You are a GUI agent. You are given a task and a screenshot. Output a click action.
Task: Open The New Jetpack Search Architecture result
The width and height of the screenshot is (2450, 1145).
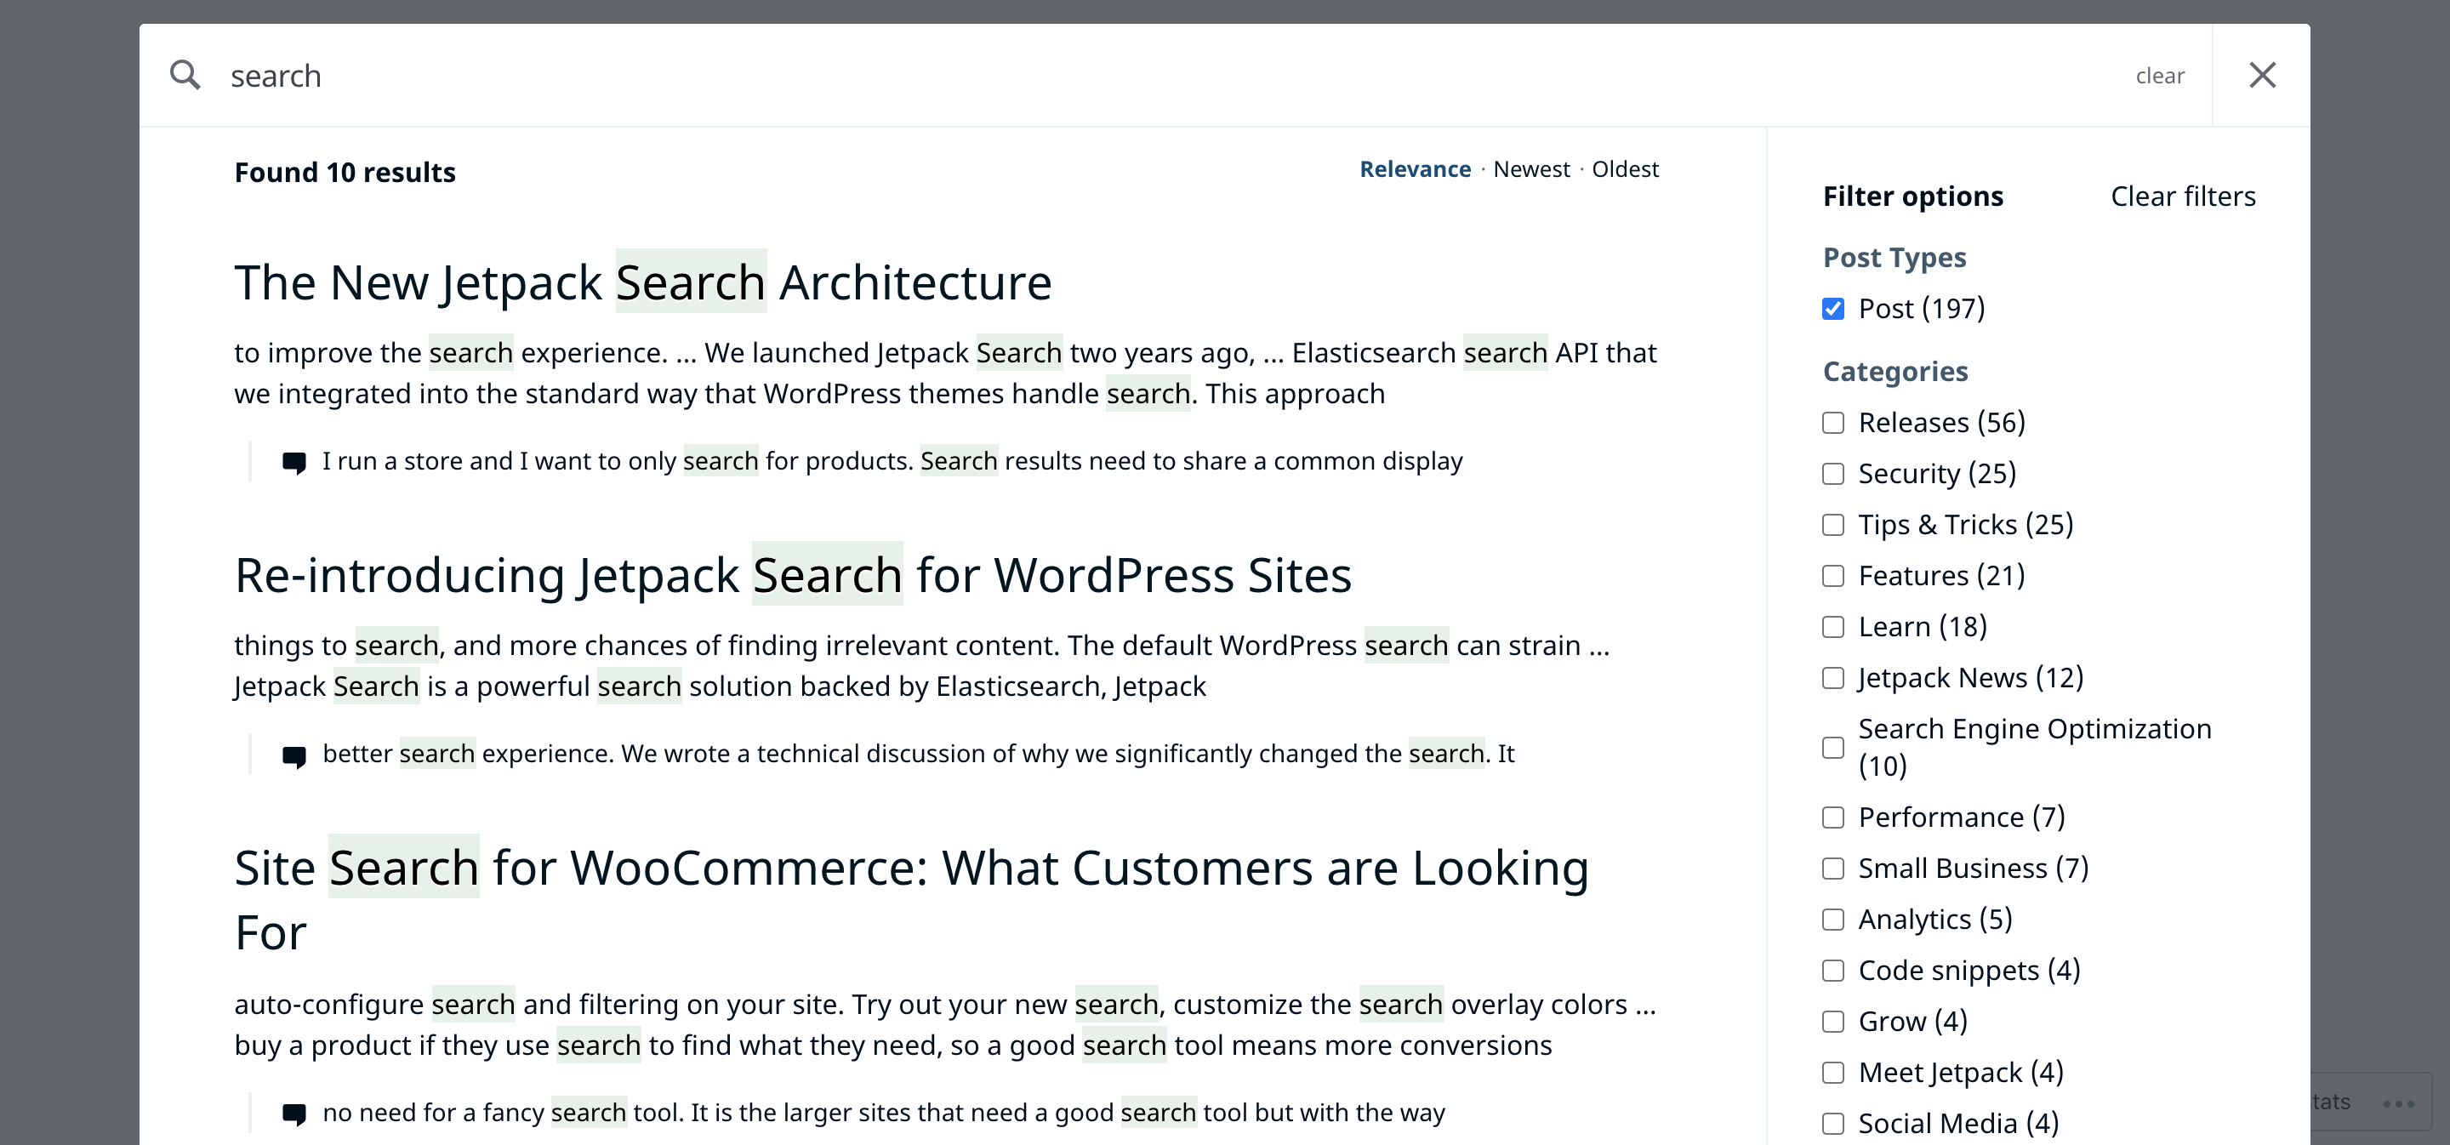pos(643,282)
